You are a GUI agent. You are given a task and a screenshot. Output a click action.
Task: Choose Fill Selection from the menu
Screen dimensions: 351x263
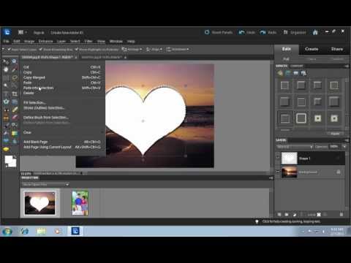pos(63,102)
